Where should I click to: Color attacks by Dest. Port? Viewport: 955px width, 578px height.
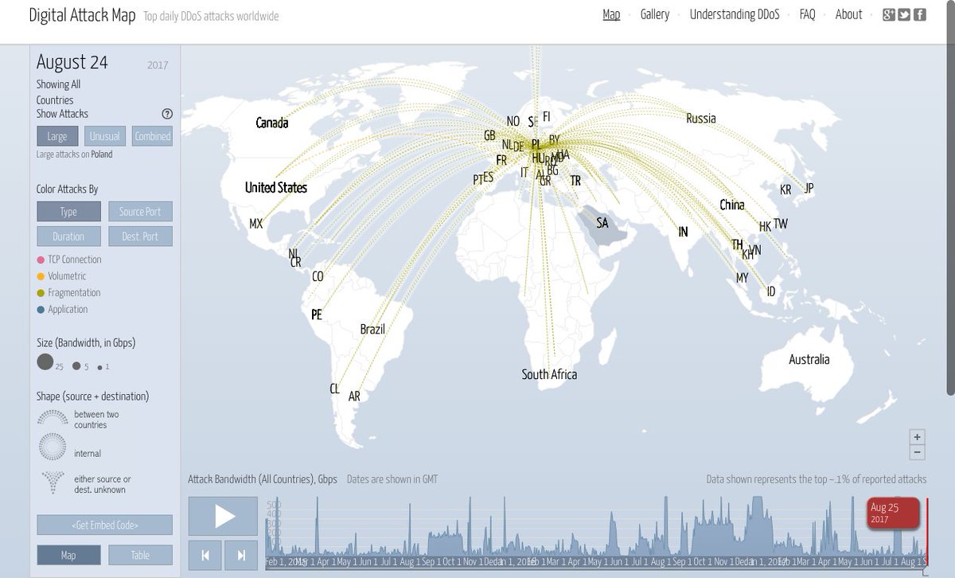(140, 236)
